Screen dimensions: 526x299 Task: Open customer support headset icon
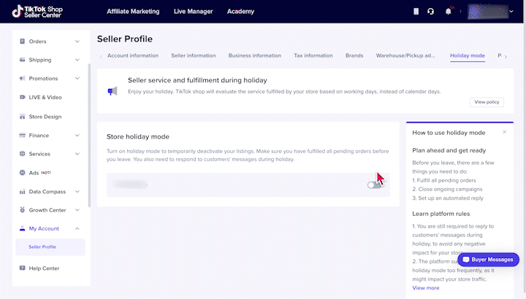click(x=431, y=12)
